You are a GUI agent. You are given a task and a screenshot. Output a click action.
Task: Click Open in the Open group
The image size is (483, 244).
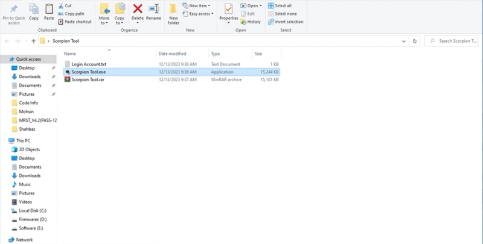click(249, 6)
